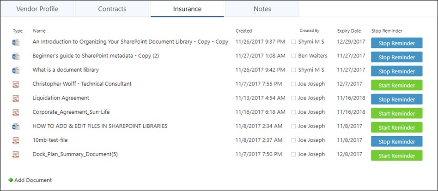Tick checkbox in the HOW TO ADD & EDIT FILES row
This screenshot has height=191, width=438.
293,127
